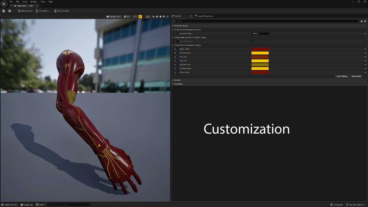Expand the Black_Plastic vector parameter
This screenshot has width=368, height=207.
click(x=175, y=49)
